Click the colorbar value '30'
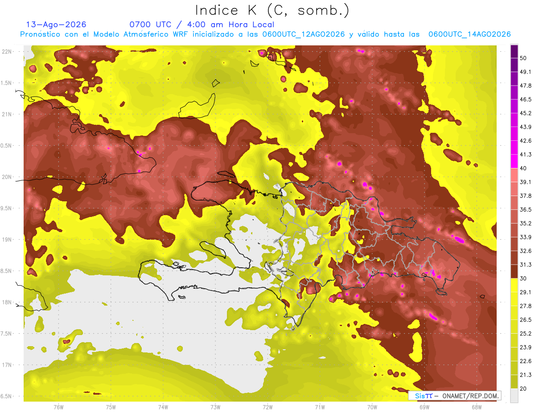 (523, 278)
